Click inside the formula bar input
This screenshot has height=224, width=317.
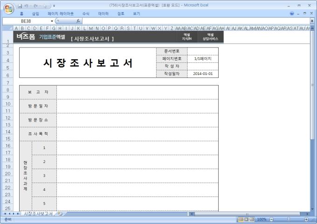pyautogui.click(x=196, y=21)
